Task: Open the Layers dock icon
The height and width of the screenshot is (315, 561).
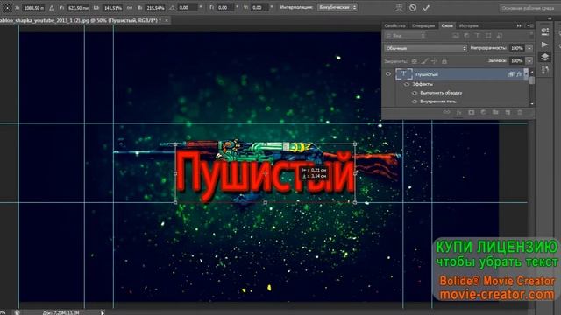Action: [545, 57]
